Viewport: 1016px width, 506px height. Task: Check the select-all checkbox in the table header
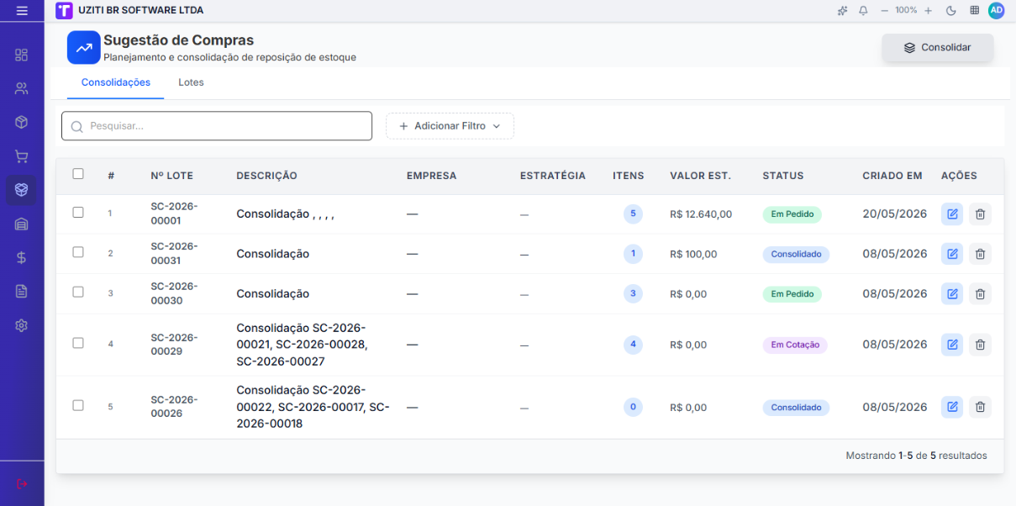pyautogui.click(x=78, y=174)
